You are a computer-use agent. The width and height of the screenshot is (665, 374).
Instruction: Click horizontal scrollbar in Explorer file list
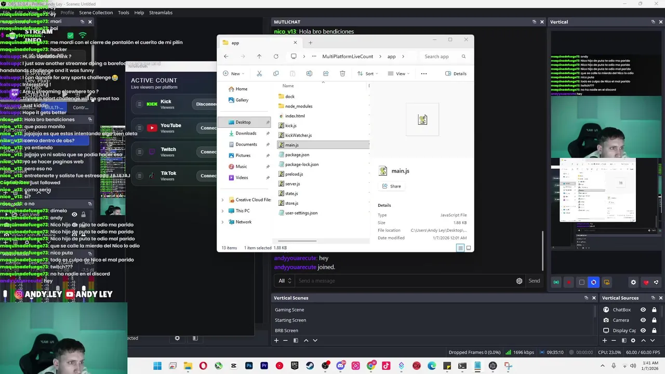pos(297,241)
